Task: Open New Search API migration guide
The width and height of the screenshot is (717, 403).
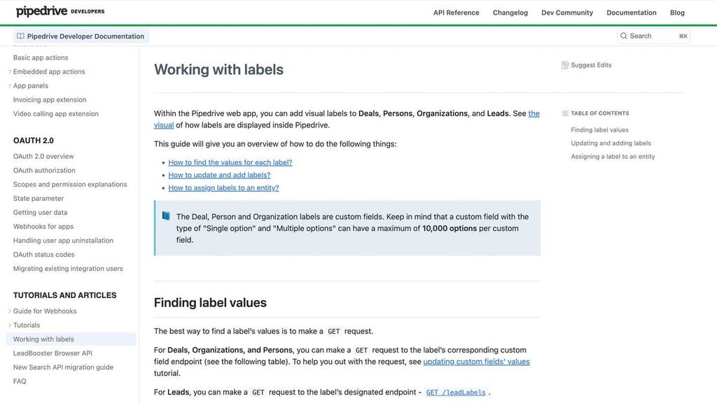Action: pyautogui.click(x=62, y=367)
